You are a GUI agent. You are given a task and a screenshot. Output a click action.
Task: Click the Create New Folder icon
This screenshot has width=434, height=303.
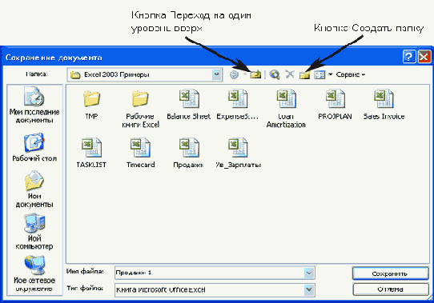tap(304, 74)
